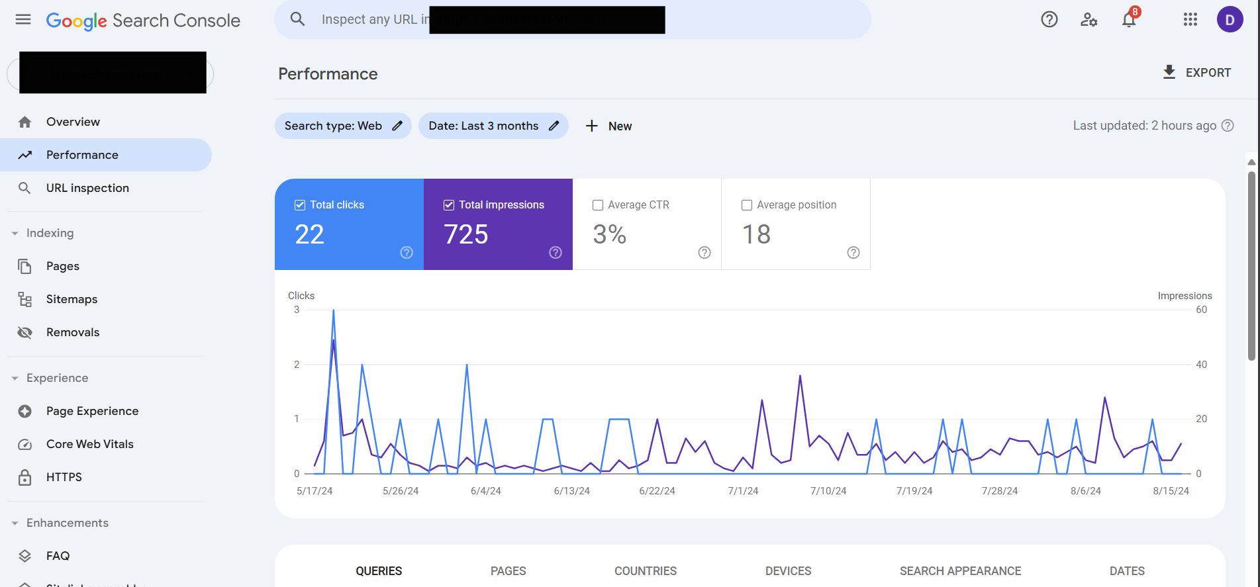Enable the Average position checkbox
The width and height of the screenshot is (1260, 587).
click(x=747, y=205)
